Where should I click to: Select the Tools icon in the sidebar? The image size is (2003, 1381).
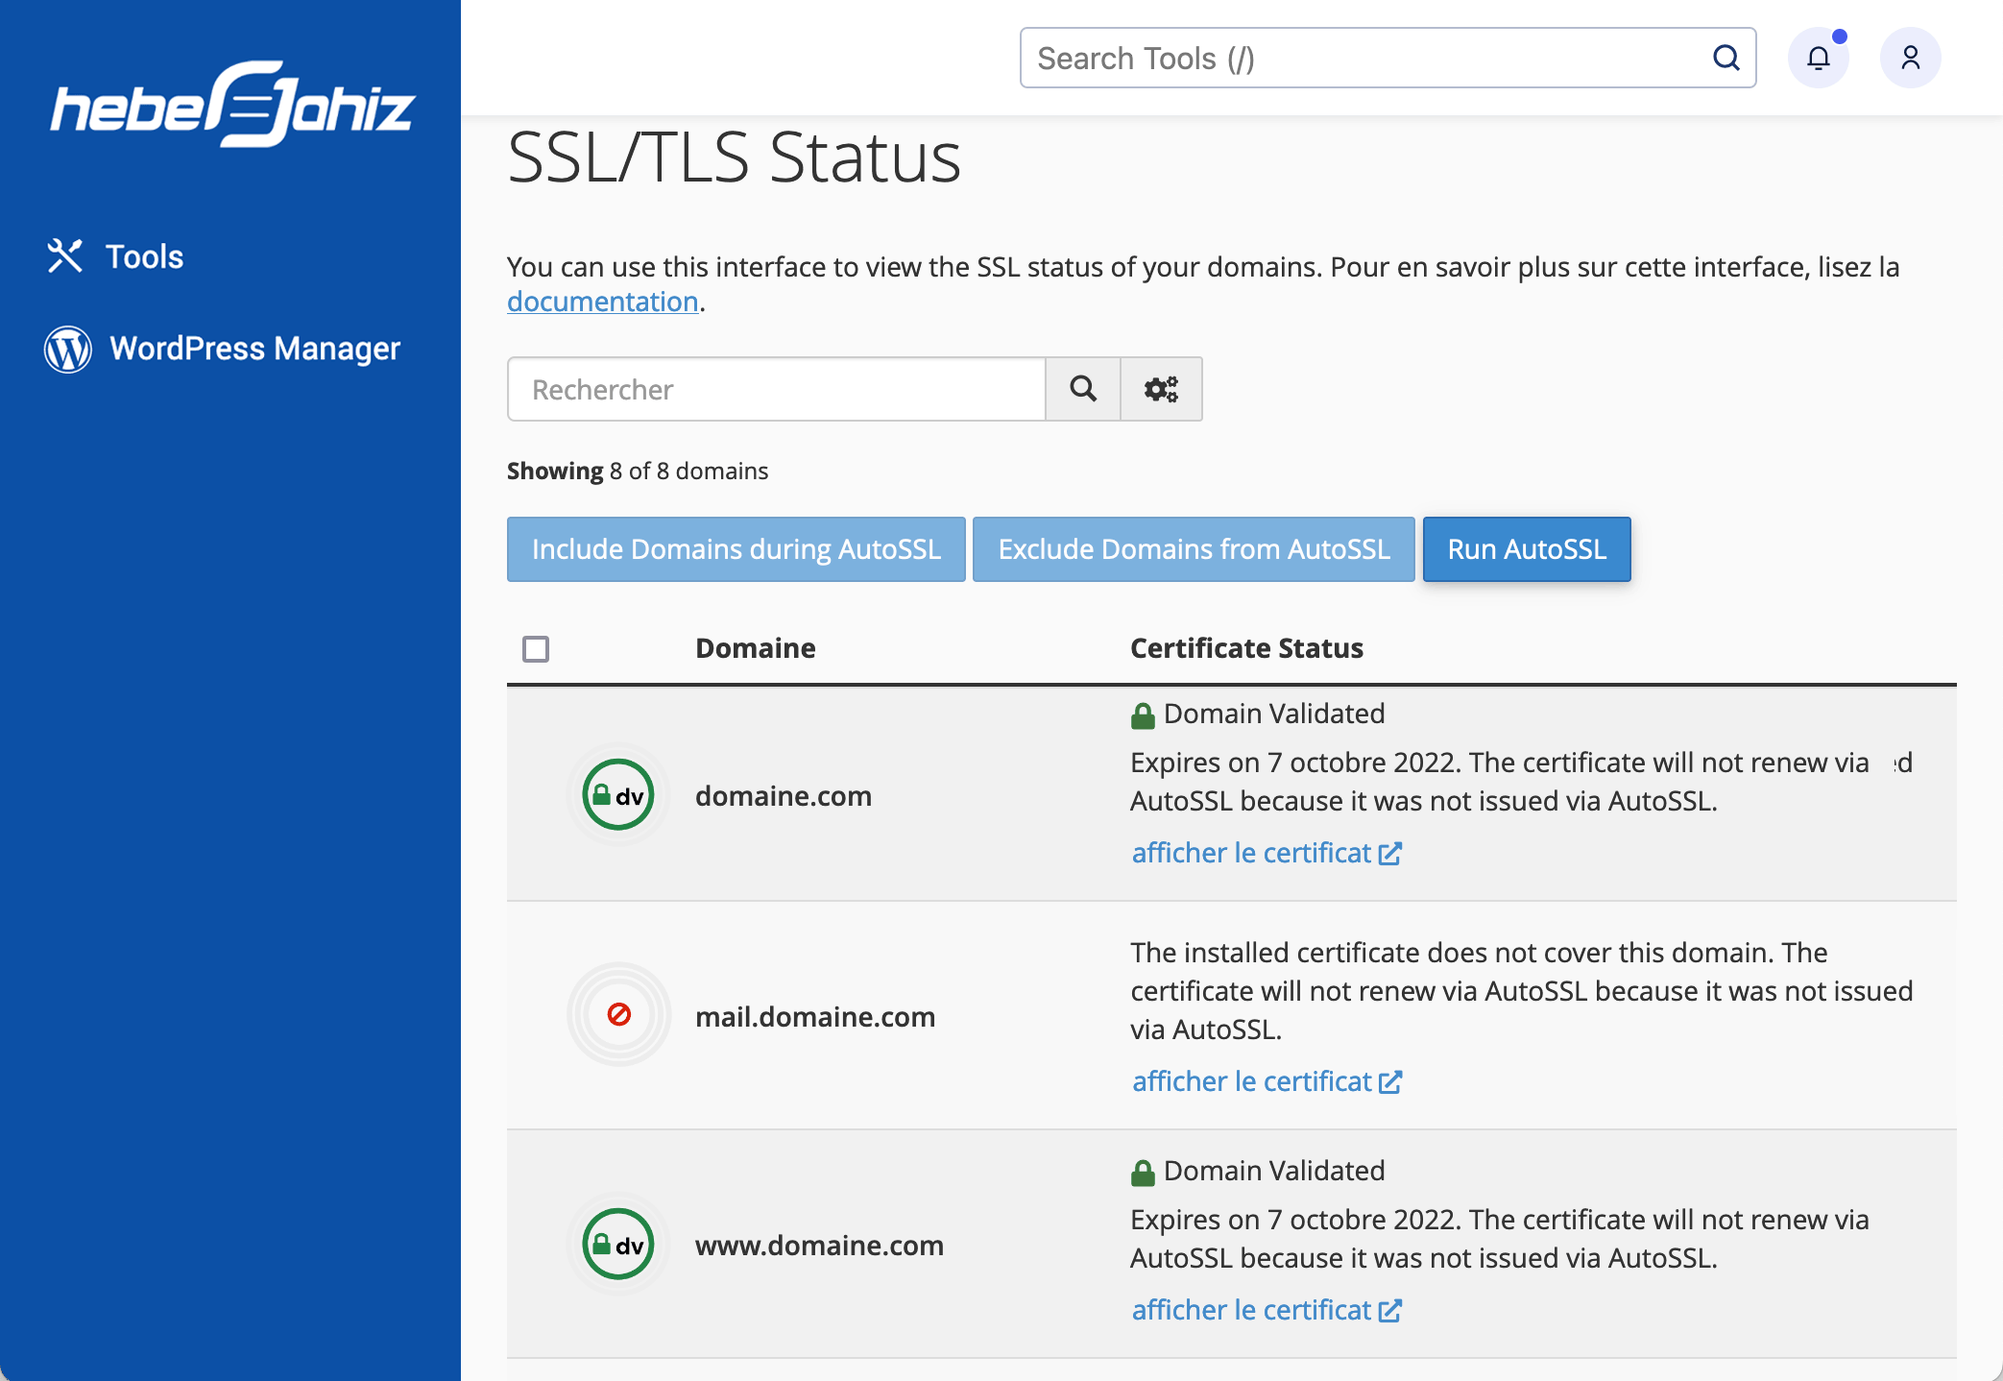point(65,256)
